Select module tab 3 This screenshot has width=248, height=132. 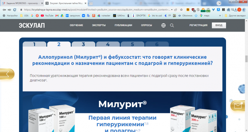(83, 44)
